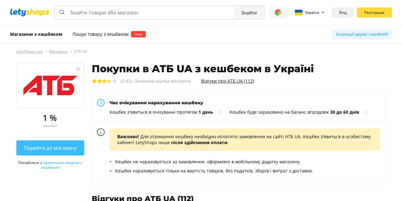The width and height of the screenshot is (402, 201).
Task: Click 'Загальна оцінка магазину' text
Action: [x=163, y=81]
